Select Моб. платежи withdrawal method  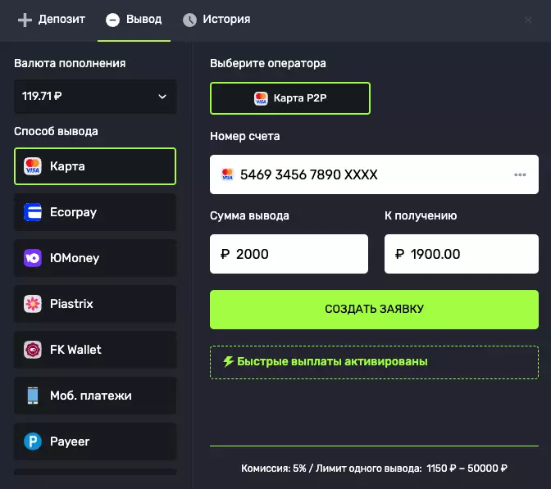[95, 396]
